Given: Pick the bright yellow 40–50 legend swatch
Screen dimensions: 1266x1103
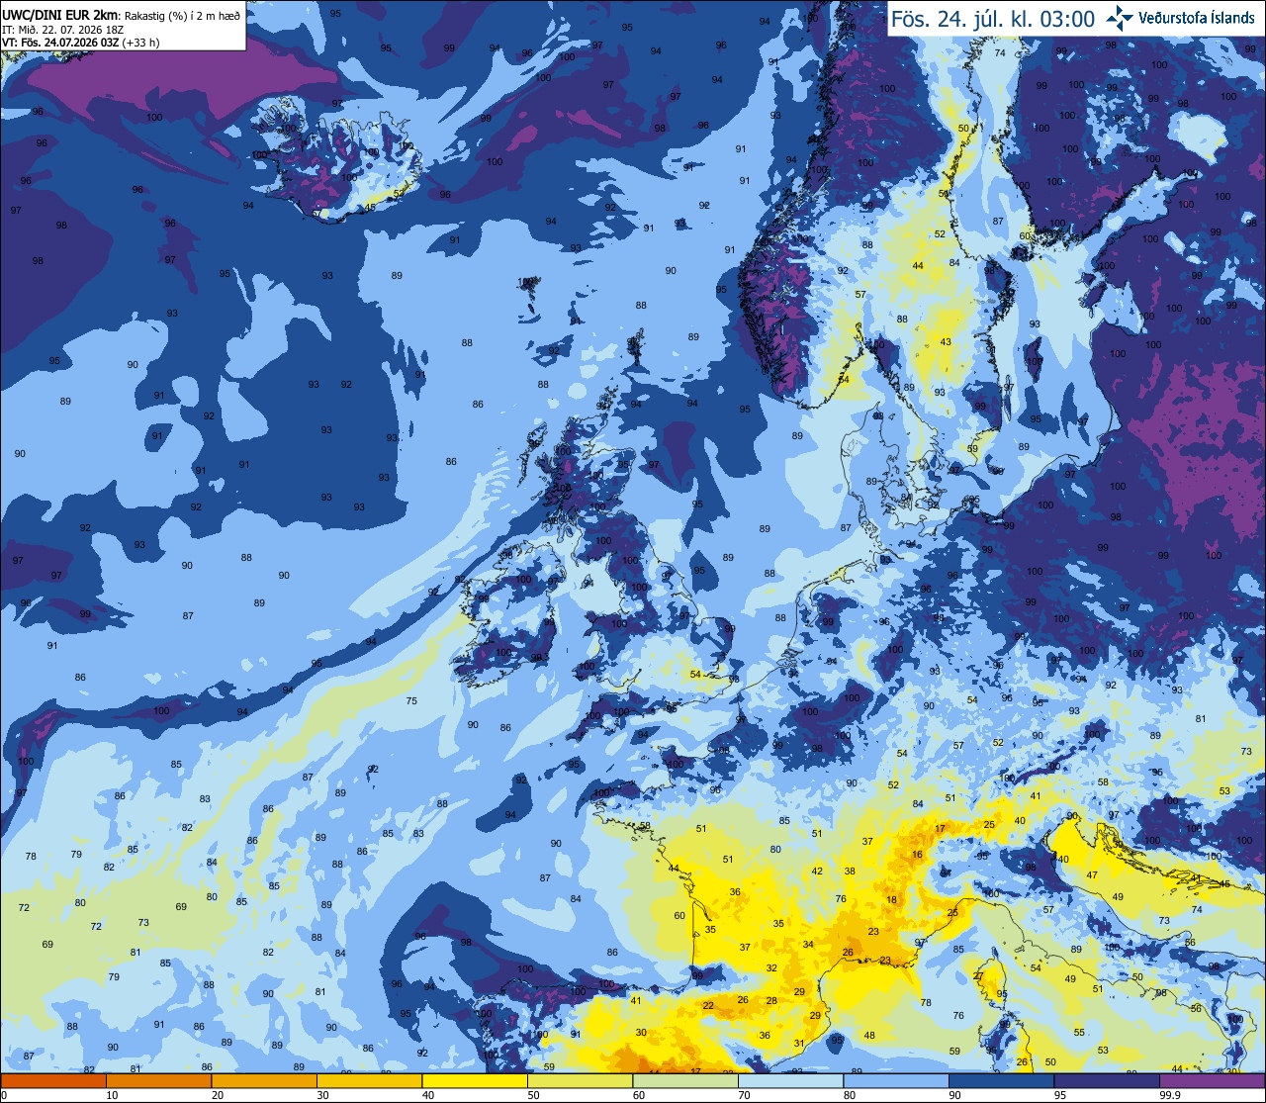Looking at the screenshot, I should tap(475, 1080).
